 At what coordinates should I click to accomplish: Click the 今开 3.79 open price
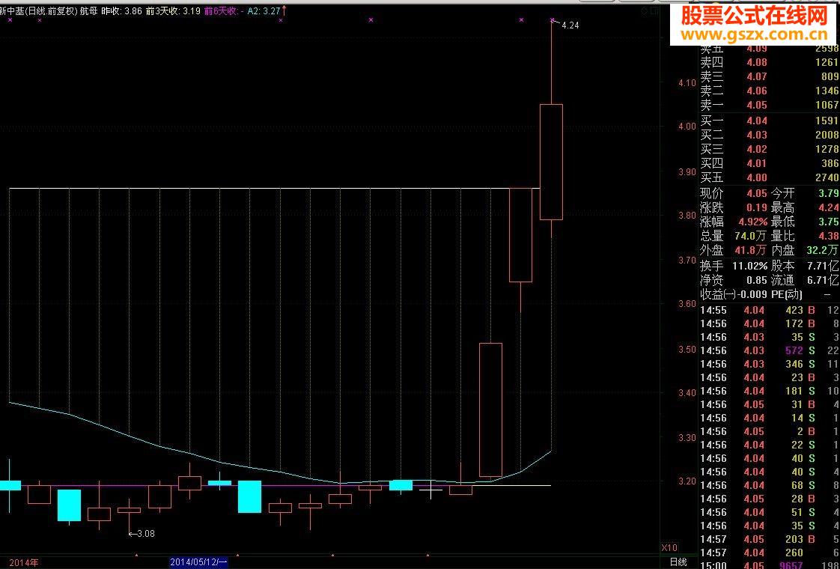(x=805, y=193)
